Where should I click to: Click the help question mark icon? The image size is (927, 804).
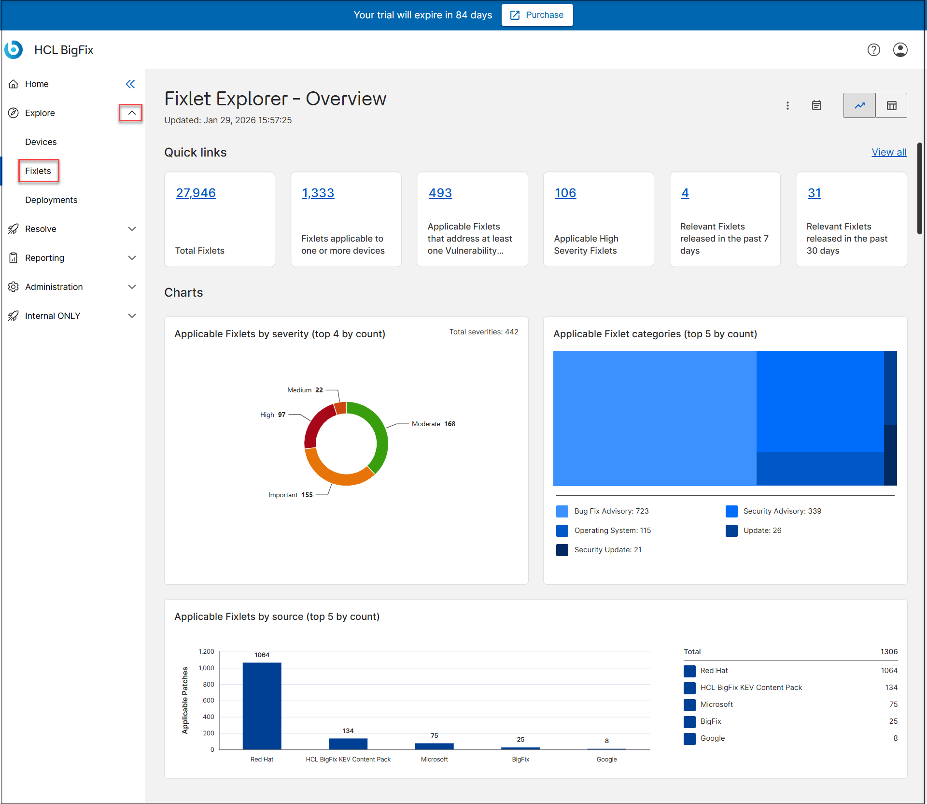point(873,50)
